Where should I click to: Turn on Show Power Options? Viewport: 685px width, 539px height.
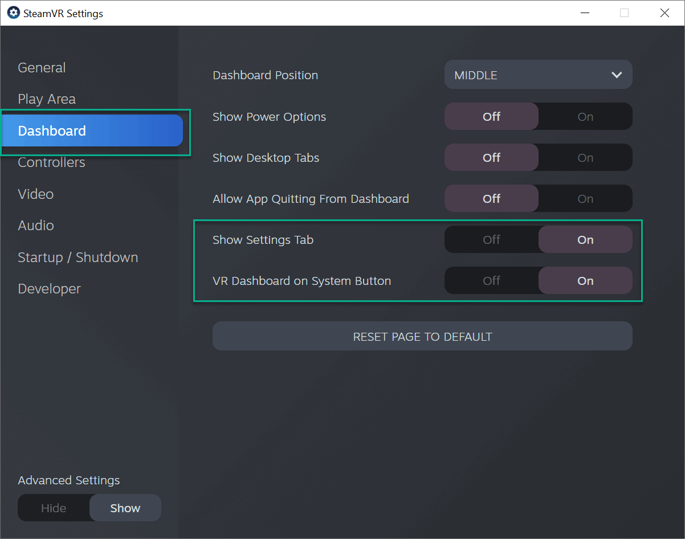(x=585, y=117)
